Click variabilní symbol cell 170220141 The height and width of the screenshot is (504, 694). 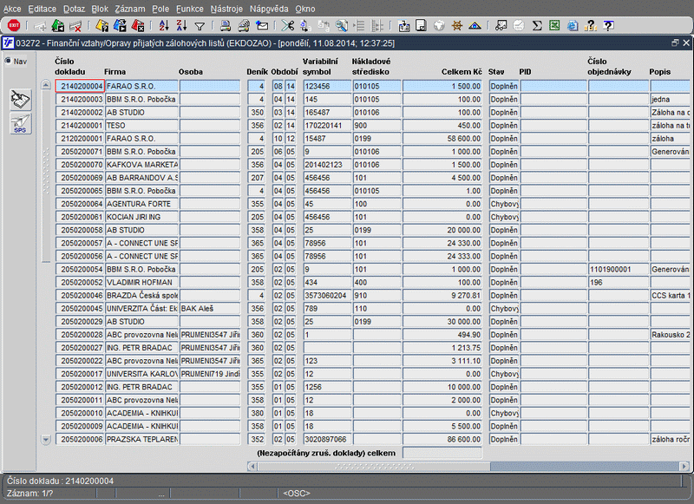pyautogui.click(x=327, y=125)
